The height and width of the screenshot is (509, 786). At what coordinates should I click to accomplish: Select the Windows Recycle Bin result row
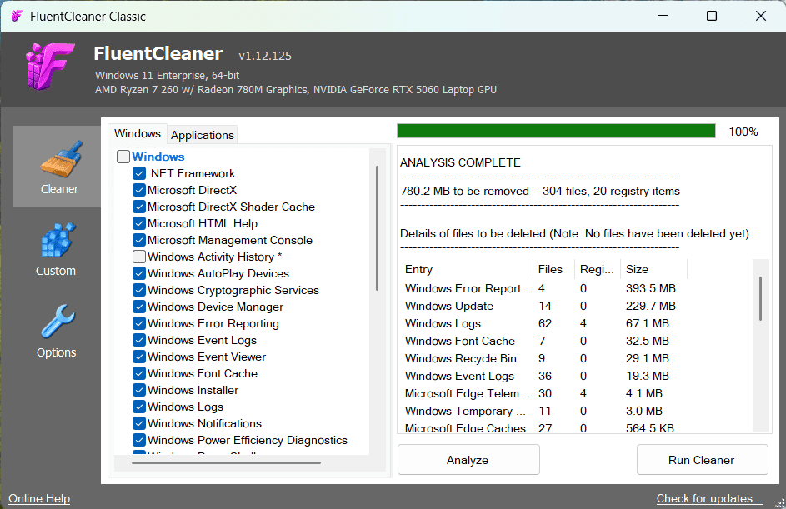click(544, 359)
